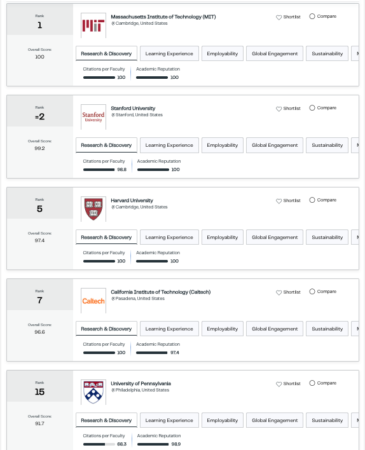Screen dimensions: 365x450
Task: Click the Caltech logo image
Action: click(93, 301)
